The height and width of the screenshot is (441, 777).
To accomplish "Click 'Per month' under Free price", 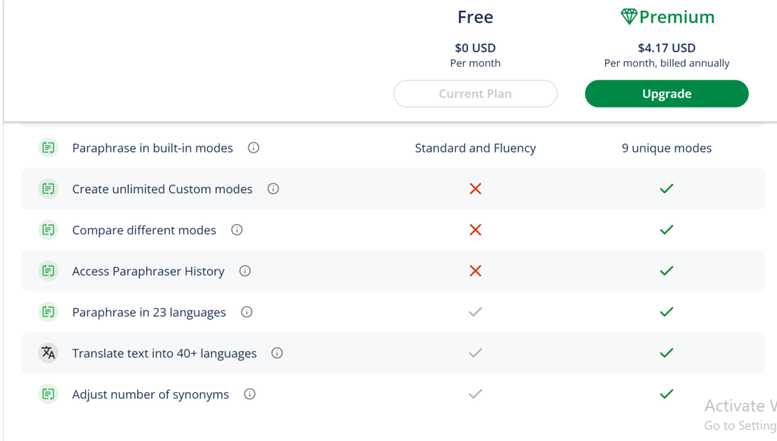I will [x=475, y=64].
